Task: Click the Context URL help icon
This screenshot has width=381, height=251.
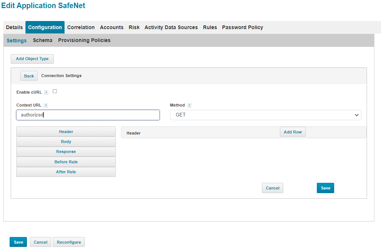Action: click(46, 105)
